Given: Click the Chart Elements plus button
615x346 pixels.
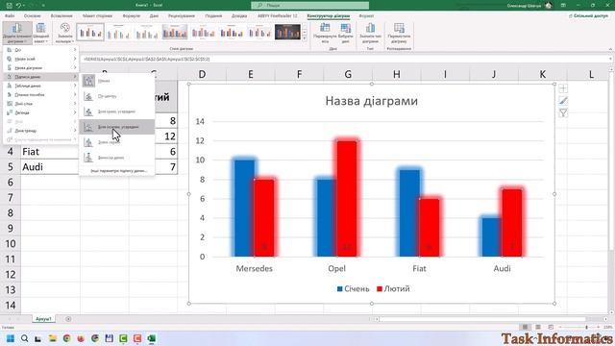Looking at the screenshot, I should click(x=563, y=88).
